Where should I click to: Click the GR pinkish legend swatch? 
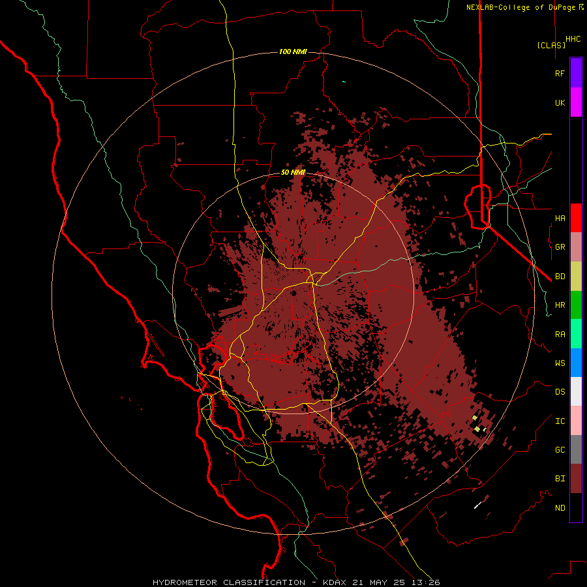tap(576, 247)
